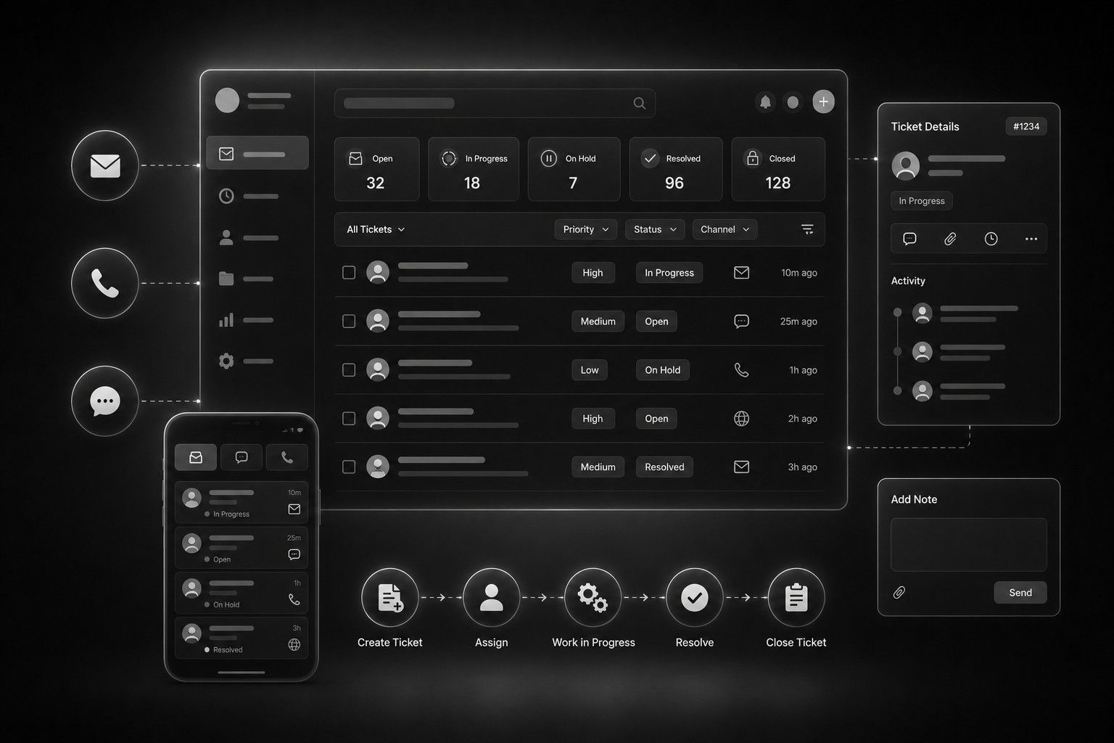Image resolution: width=1114 pixels, height=743 pixels.
Task: Click the three-dots more icon in Ticket Details
Action: pyautogui.click(x=1031, y=239)
